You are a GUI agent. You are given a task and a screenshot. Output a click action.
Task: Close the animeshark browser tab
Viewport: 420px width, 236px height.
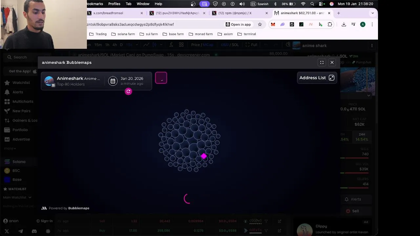pos(329,13)
